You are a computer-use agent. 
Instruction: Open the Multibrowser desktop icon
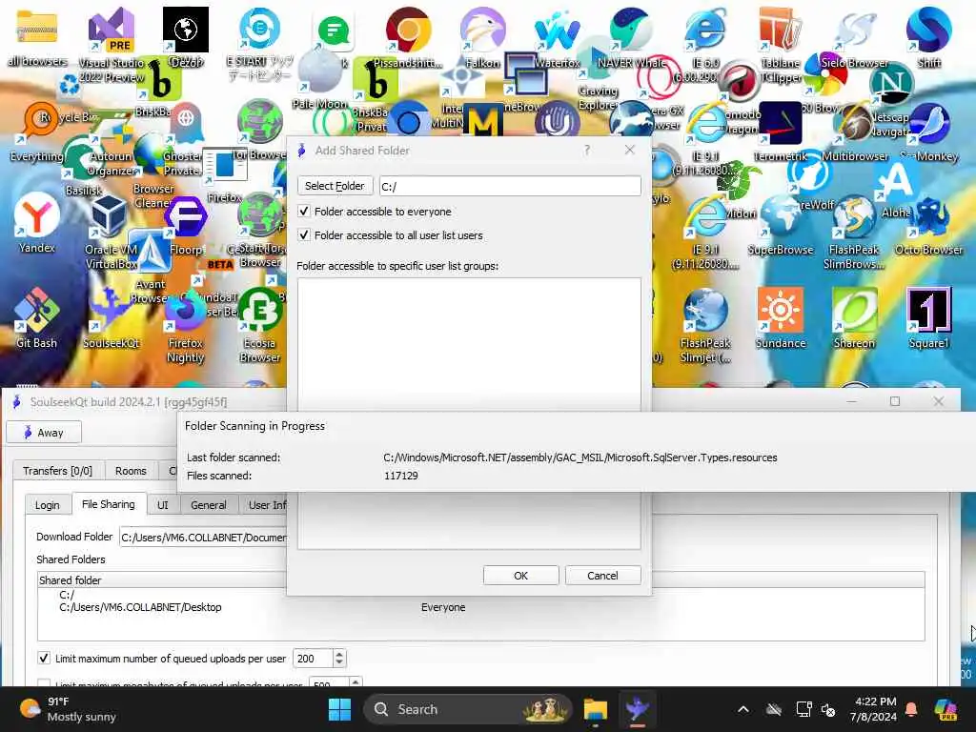click(x=855, y=132)
